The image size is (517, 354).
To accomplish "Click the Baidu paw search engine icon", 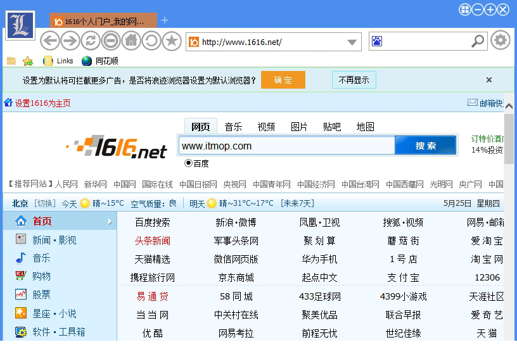I will click(x=377, y=41).
